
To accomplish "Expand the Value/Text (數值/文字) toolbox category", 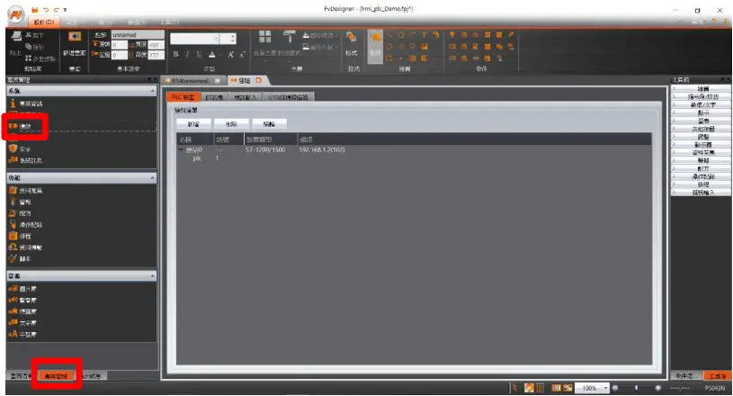I will [702, 104].
